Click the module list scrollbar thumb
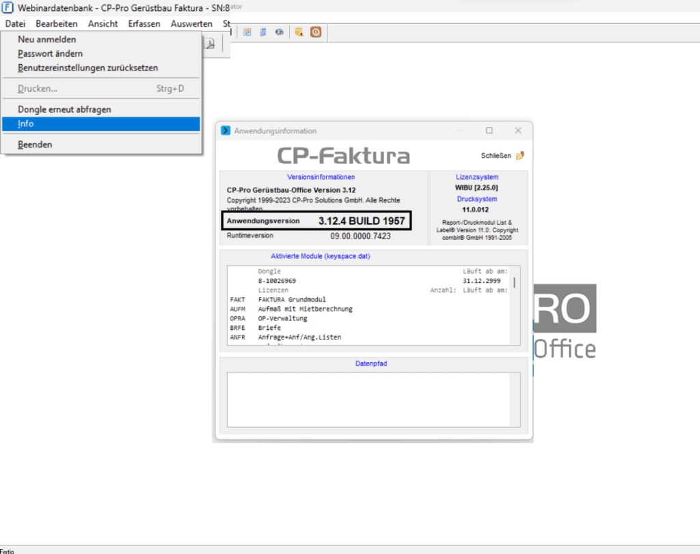 514,282
